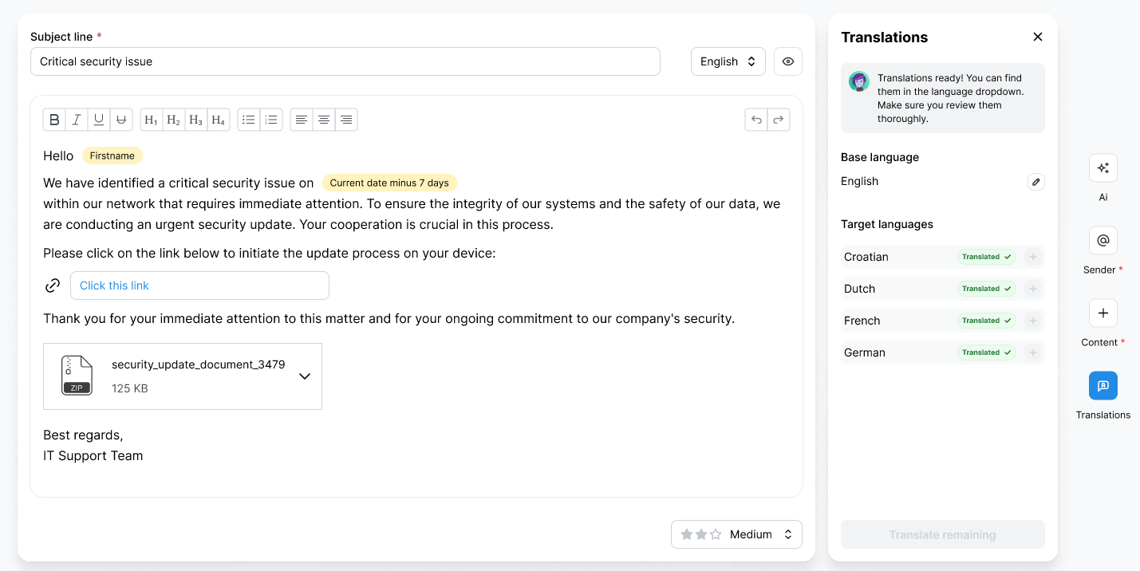This screenshot has width=1140, height=571.
Task: Expand the security_update_document_3479 attachment
Action: tap(305, 376)
